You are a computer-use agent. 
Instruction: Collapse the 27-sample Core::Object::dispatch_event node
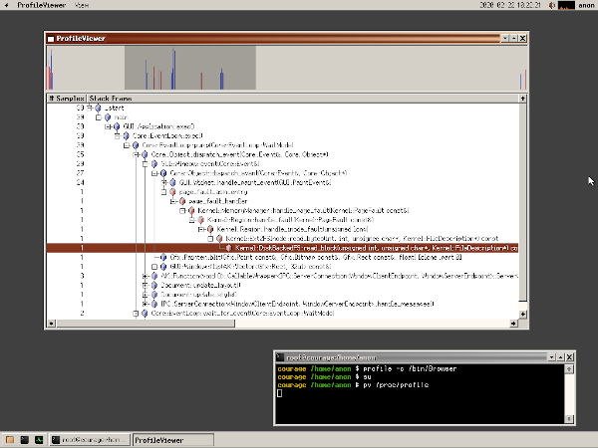[154, 173]
